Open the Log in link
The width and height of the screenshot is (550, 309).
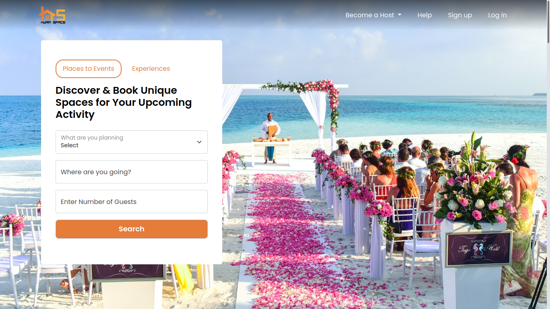[497, 15]
